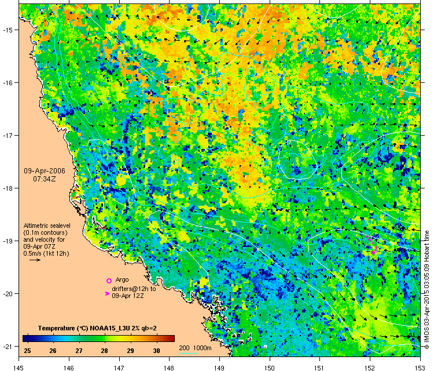Click the '0.5m/s (1kt 12h)' label
This screenshot has height=371, width=434.
(x=46, y=253)
